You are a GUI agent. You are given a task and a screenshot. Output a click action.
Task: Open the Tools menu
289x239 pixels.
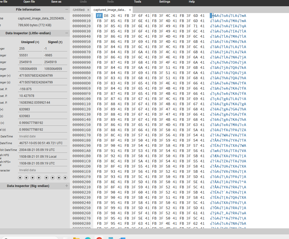pos(137,2)
